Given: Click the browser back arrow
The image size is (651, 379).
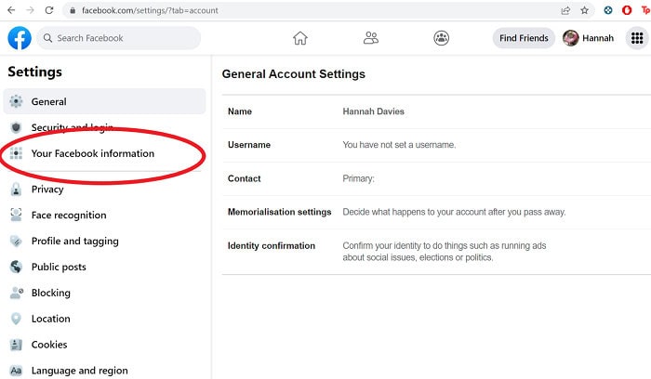Looking at the screenshot, I should click(11, 10).
